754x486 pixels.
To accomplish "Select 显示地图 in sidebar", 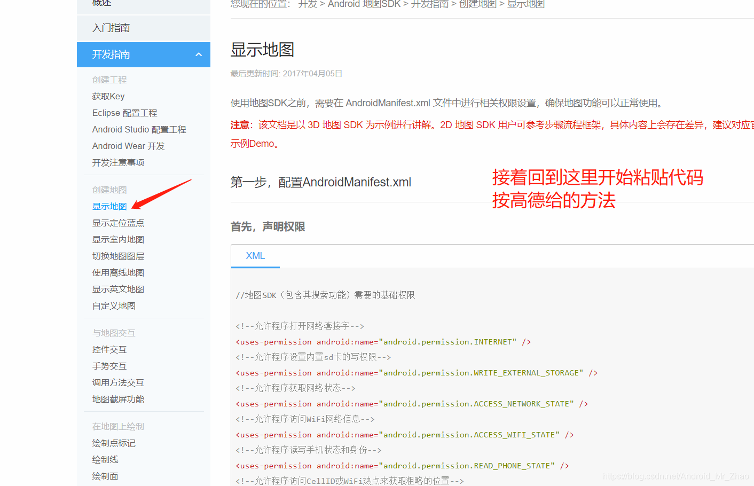I will pos(109,206).
